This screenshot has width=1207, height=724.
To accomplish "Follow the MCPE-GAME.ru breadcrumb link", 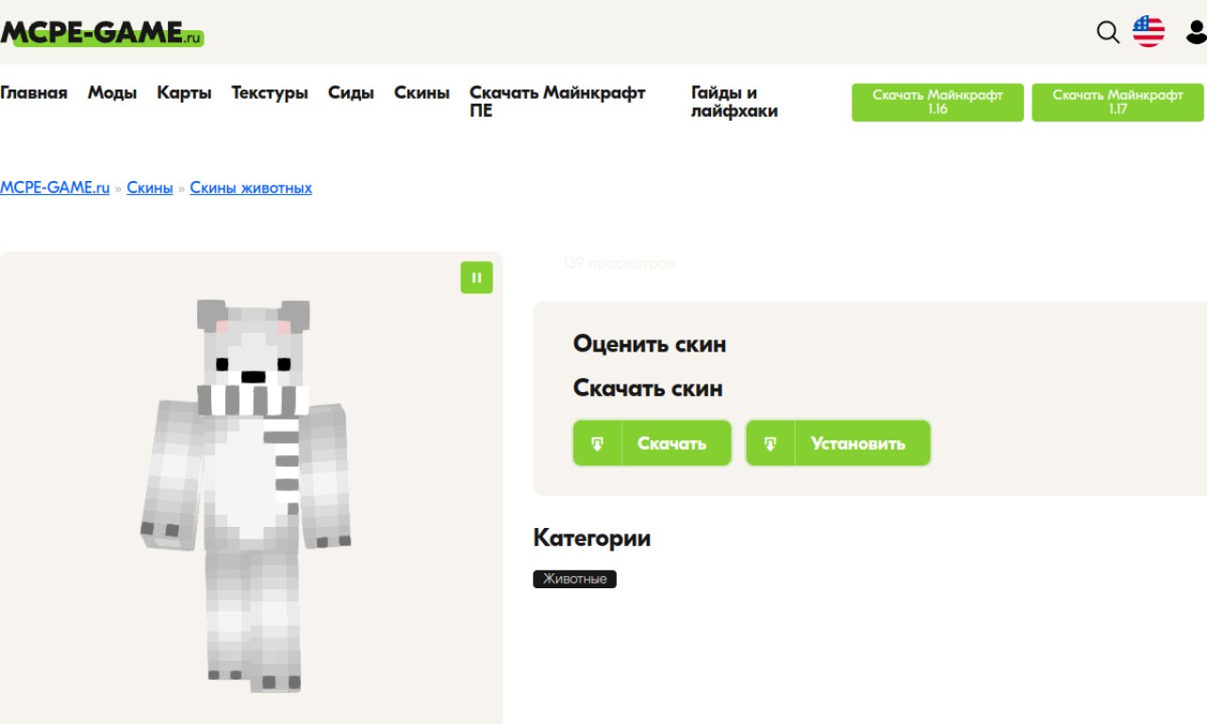I will point(55,188).
